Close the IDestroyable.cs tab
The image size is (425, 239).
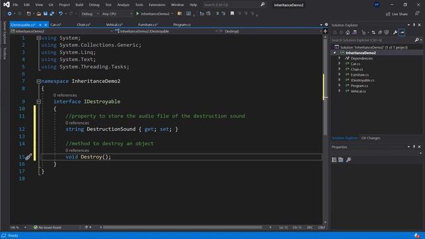click(x=46, y=25)
